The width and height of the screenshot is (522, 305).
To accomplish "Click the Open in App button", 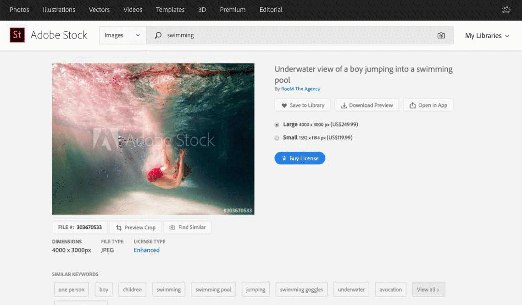I will pyautogui.click(x=428, y=105).
